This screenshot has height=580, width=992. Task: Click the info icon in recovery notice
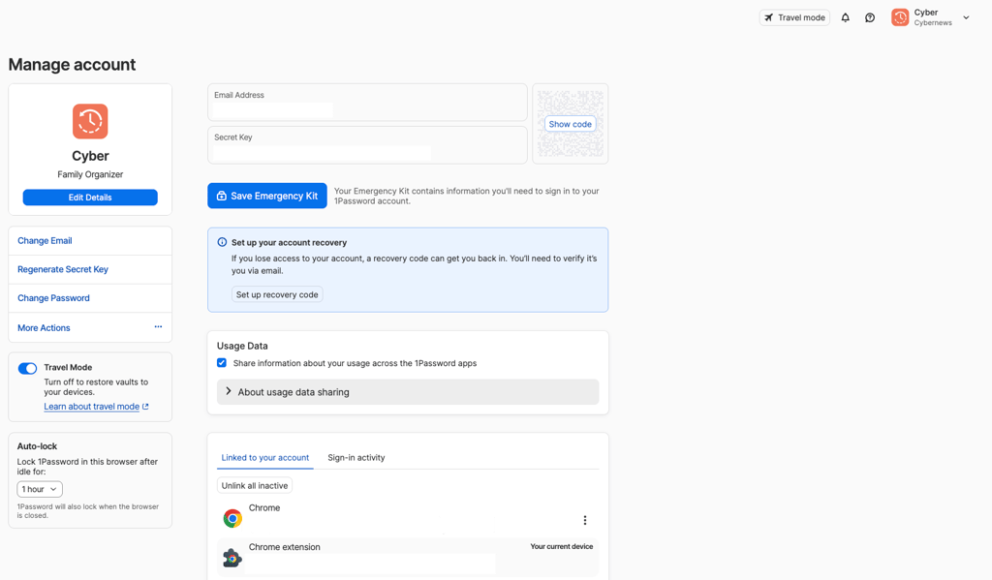click(x=222, y=242)
